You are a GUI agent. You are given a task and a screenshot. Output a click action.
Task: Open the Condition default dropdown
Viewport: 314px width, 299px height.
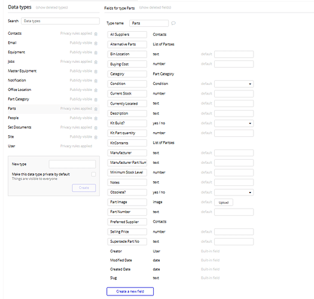coord(234,84)
